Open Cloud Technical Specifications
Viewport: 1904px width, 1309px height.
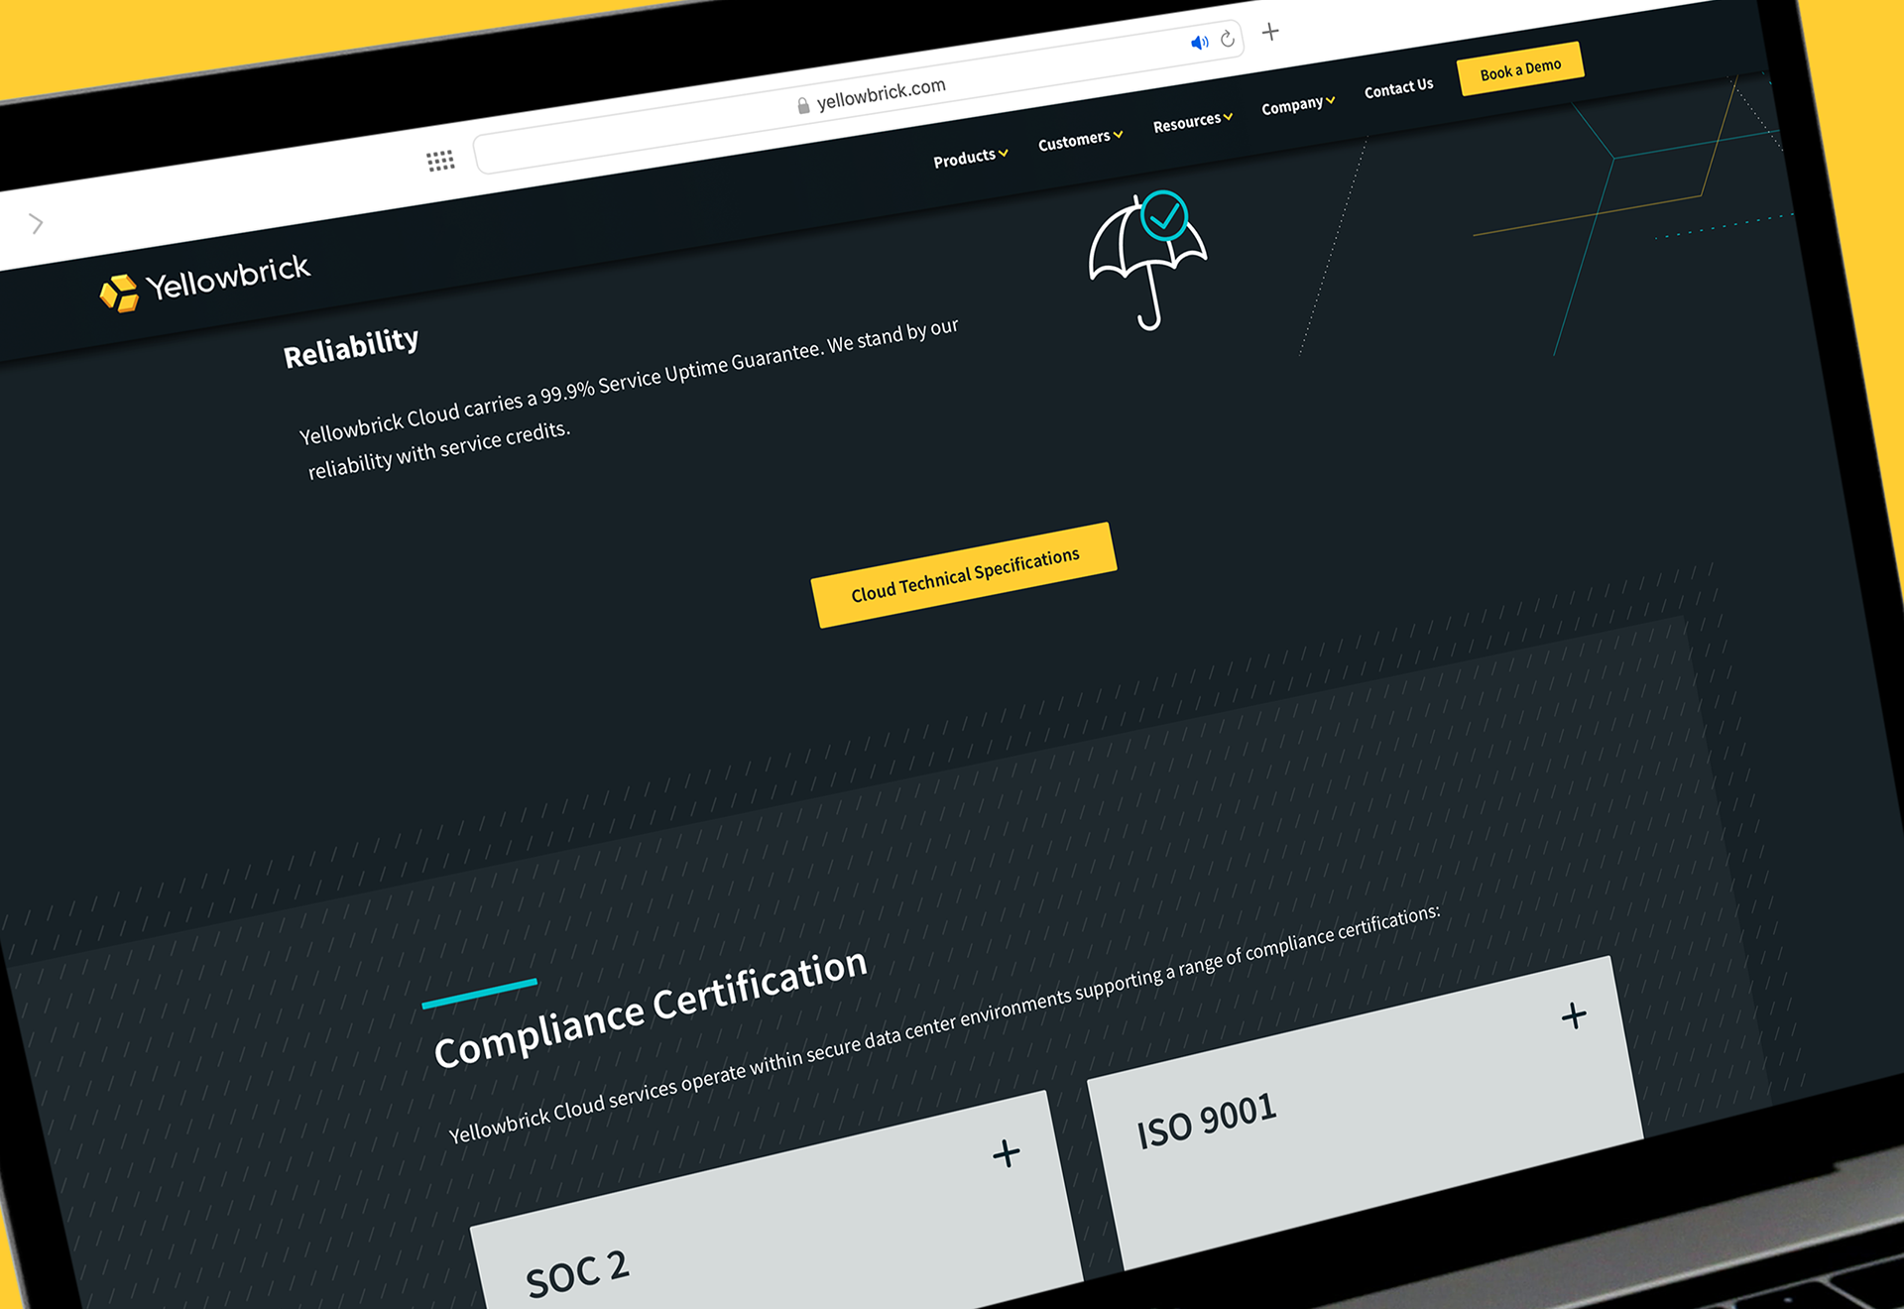pyautogui.click(x=964, y=575)
